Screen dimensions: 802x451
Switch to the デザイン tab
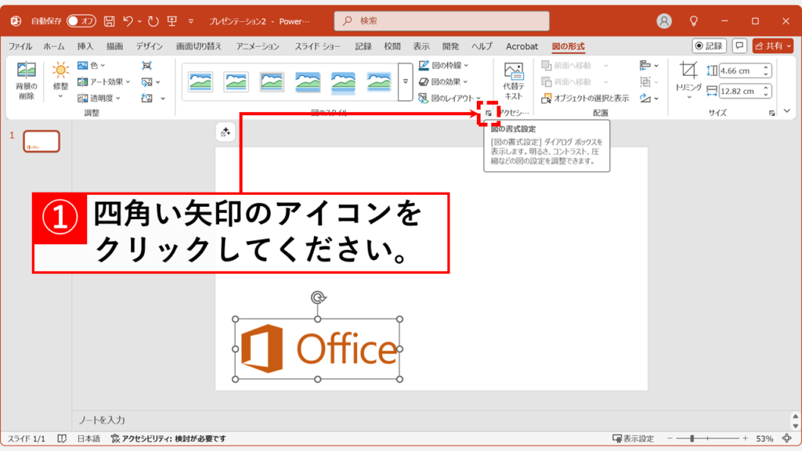pyautogui.click(x=149, y=46)
